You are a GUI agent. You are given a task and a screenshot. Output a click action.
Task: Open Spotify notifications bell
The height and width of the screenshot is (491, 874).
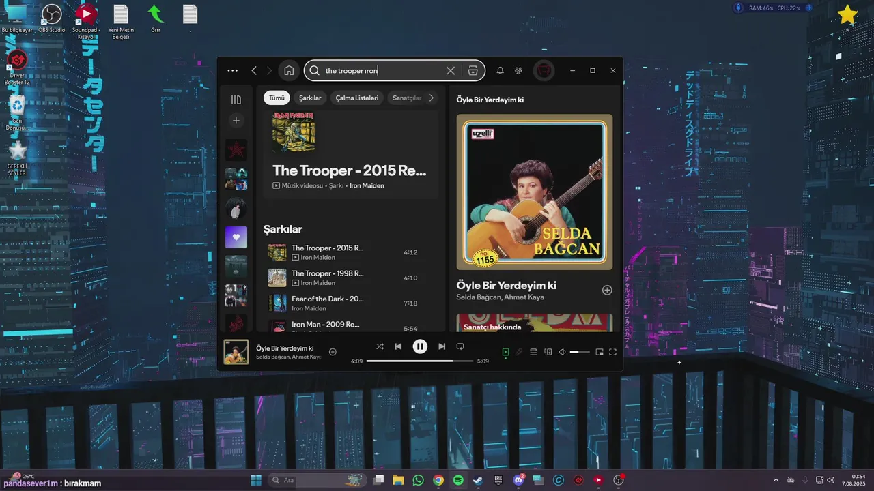[500, 70]
